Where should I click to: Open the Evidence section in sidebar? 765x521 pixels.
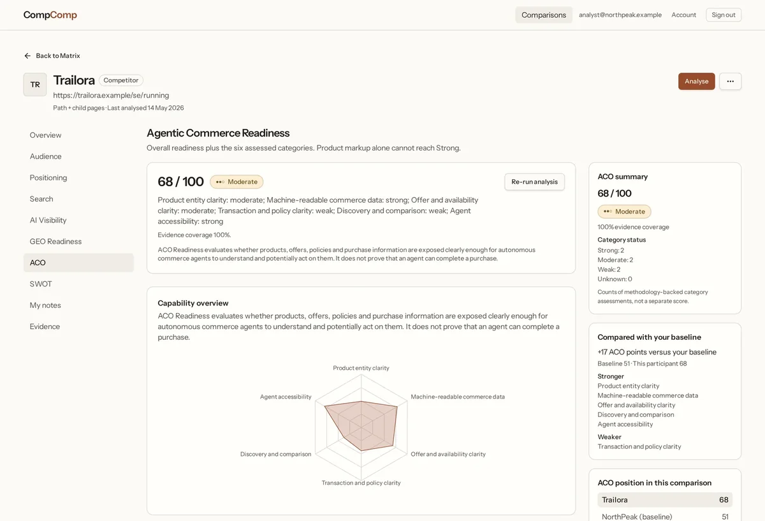(78, 327)
